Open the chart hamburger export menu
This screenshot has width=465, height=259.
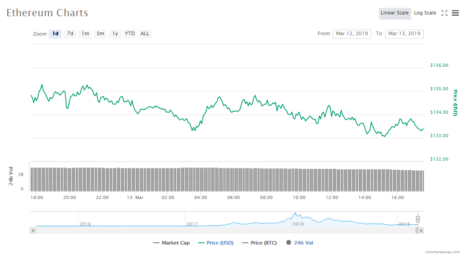455,13
